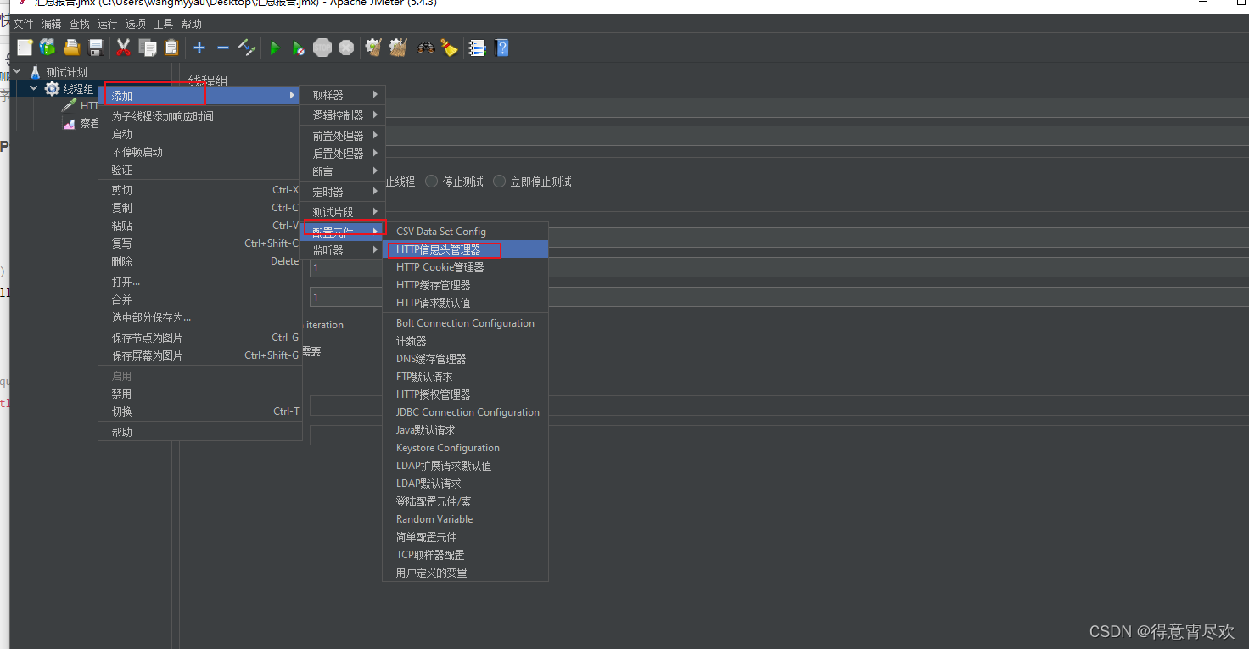This screenshot has width=1249, height=649.
Task: Expand the 断言 submenu
Action: [x=343, y=171]
